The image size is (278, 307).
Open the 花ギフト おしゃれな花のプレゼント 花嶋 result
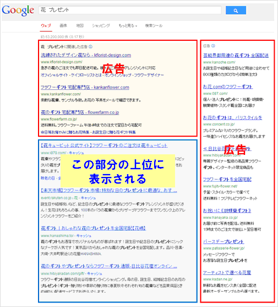93,228
